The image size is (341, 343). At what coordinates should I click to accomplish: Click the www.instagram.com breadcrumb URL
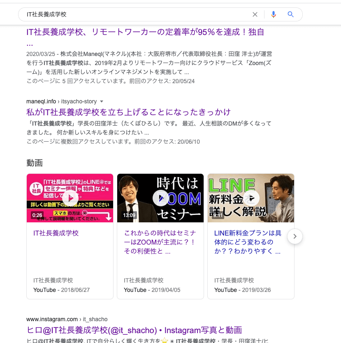pyautogui.click(x=52, y=319)
